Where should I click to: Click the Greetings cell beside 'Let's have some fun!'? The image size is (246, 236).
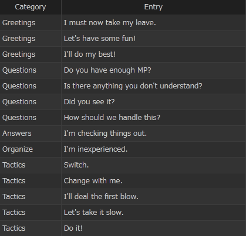pos(31,39)
